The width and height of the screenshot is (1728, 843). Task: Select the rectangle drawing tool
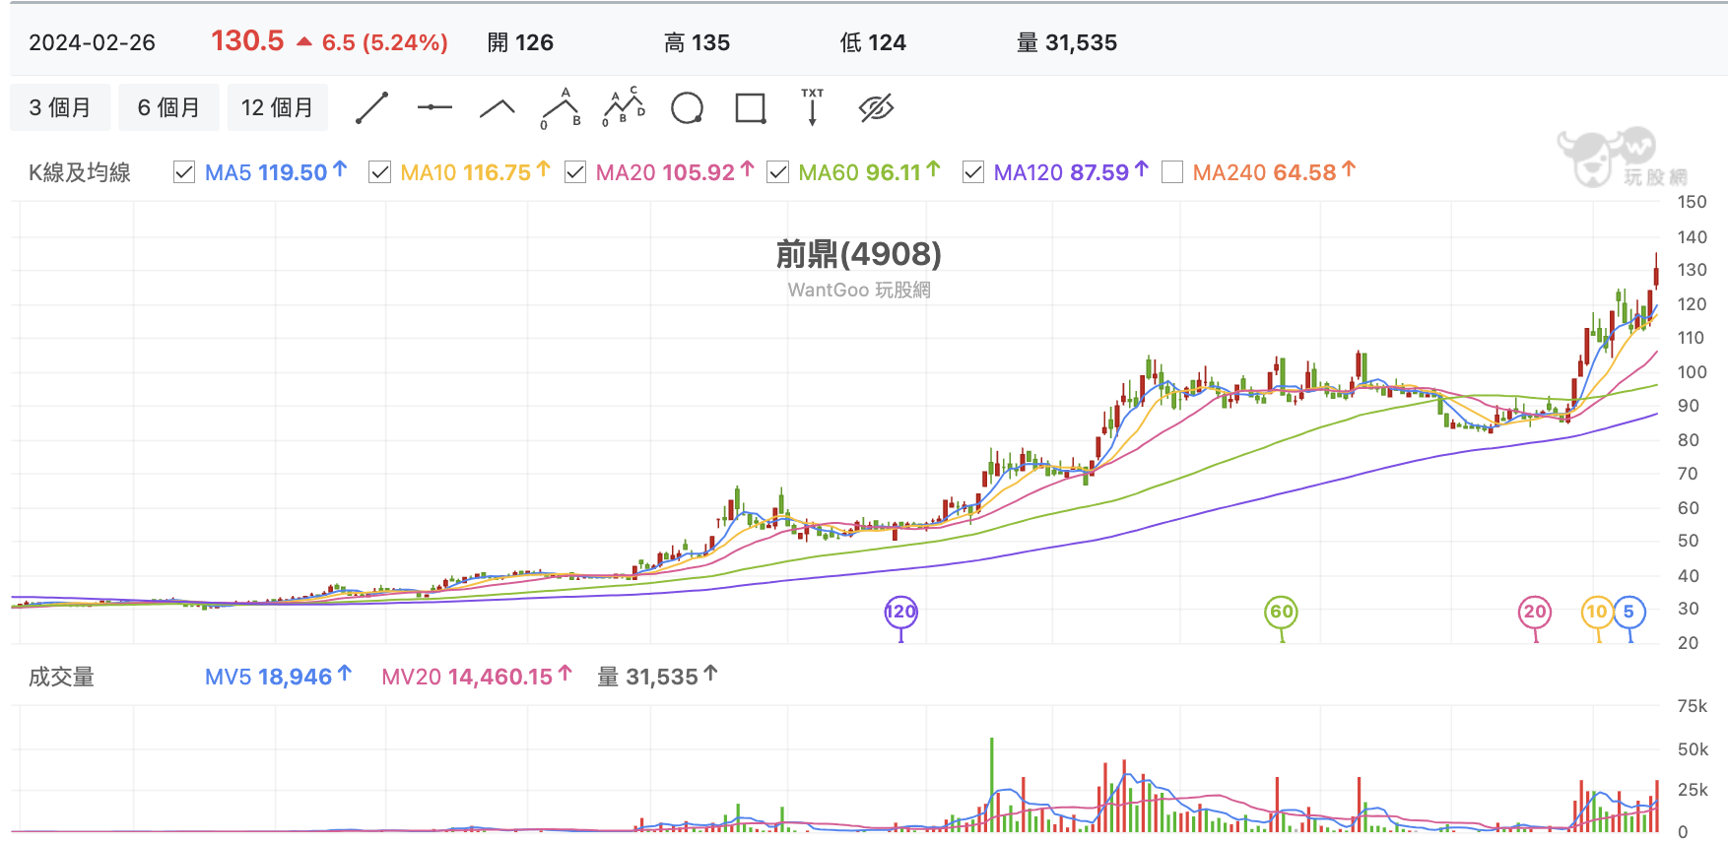click(x=751, y=107)
